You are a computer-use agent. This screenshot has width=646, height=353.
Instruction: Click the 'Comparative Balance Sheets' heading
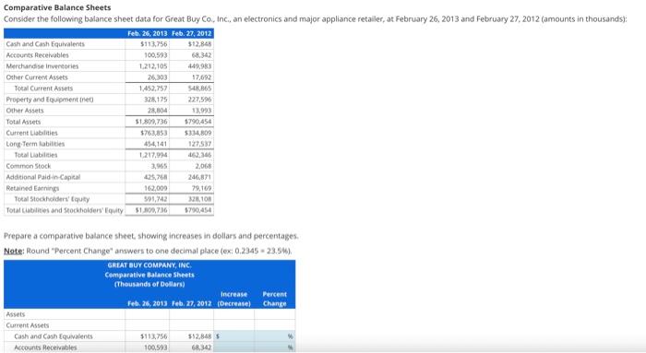[57, 7]
